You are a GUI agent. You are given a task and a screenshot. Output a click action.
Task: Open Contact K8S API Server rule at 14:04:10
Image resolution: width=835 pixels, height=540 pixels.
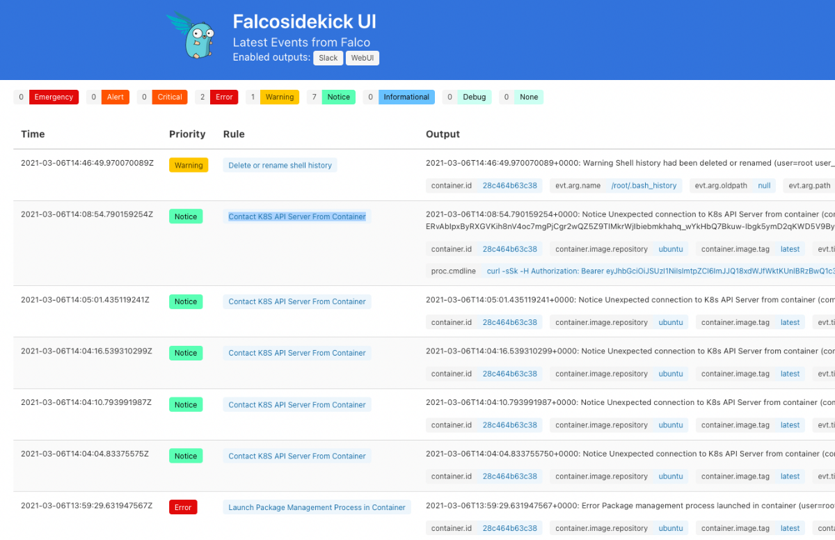pos(297,405)
